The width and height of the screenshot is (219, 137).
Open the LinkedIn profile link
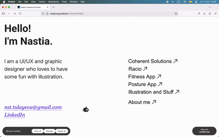tap(15, 115)
